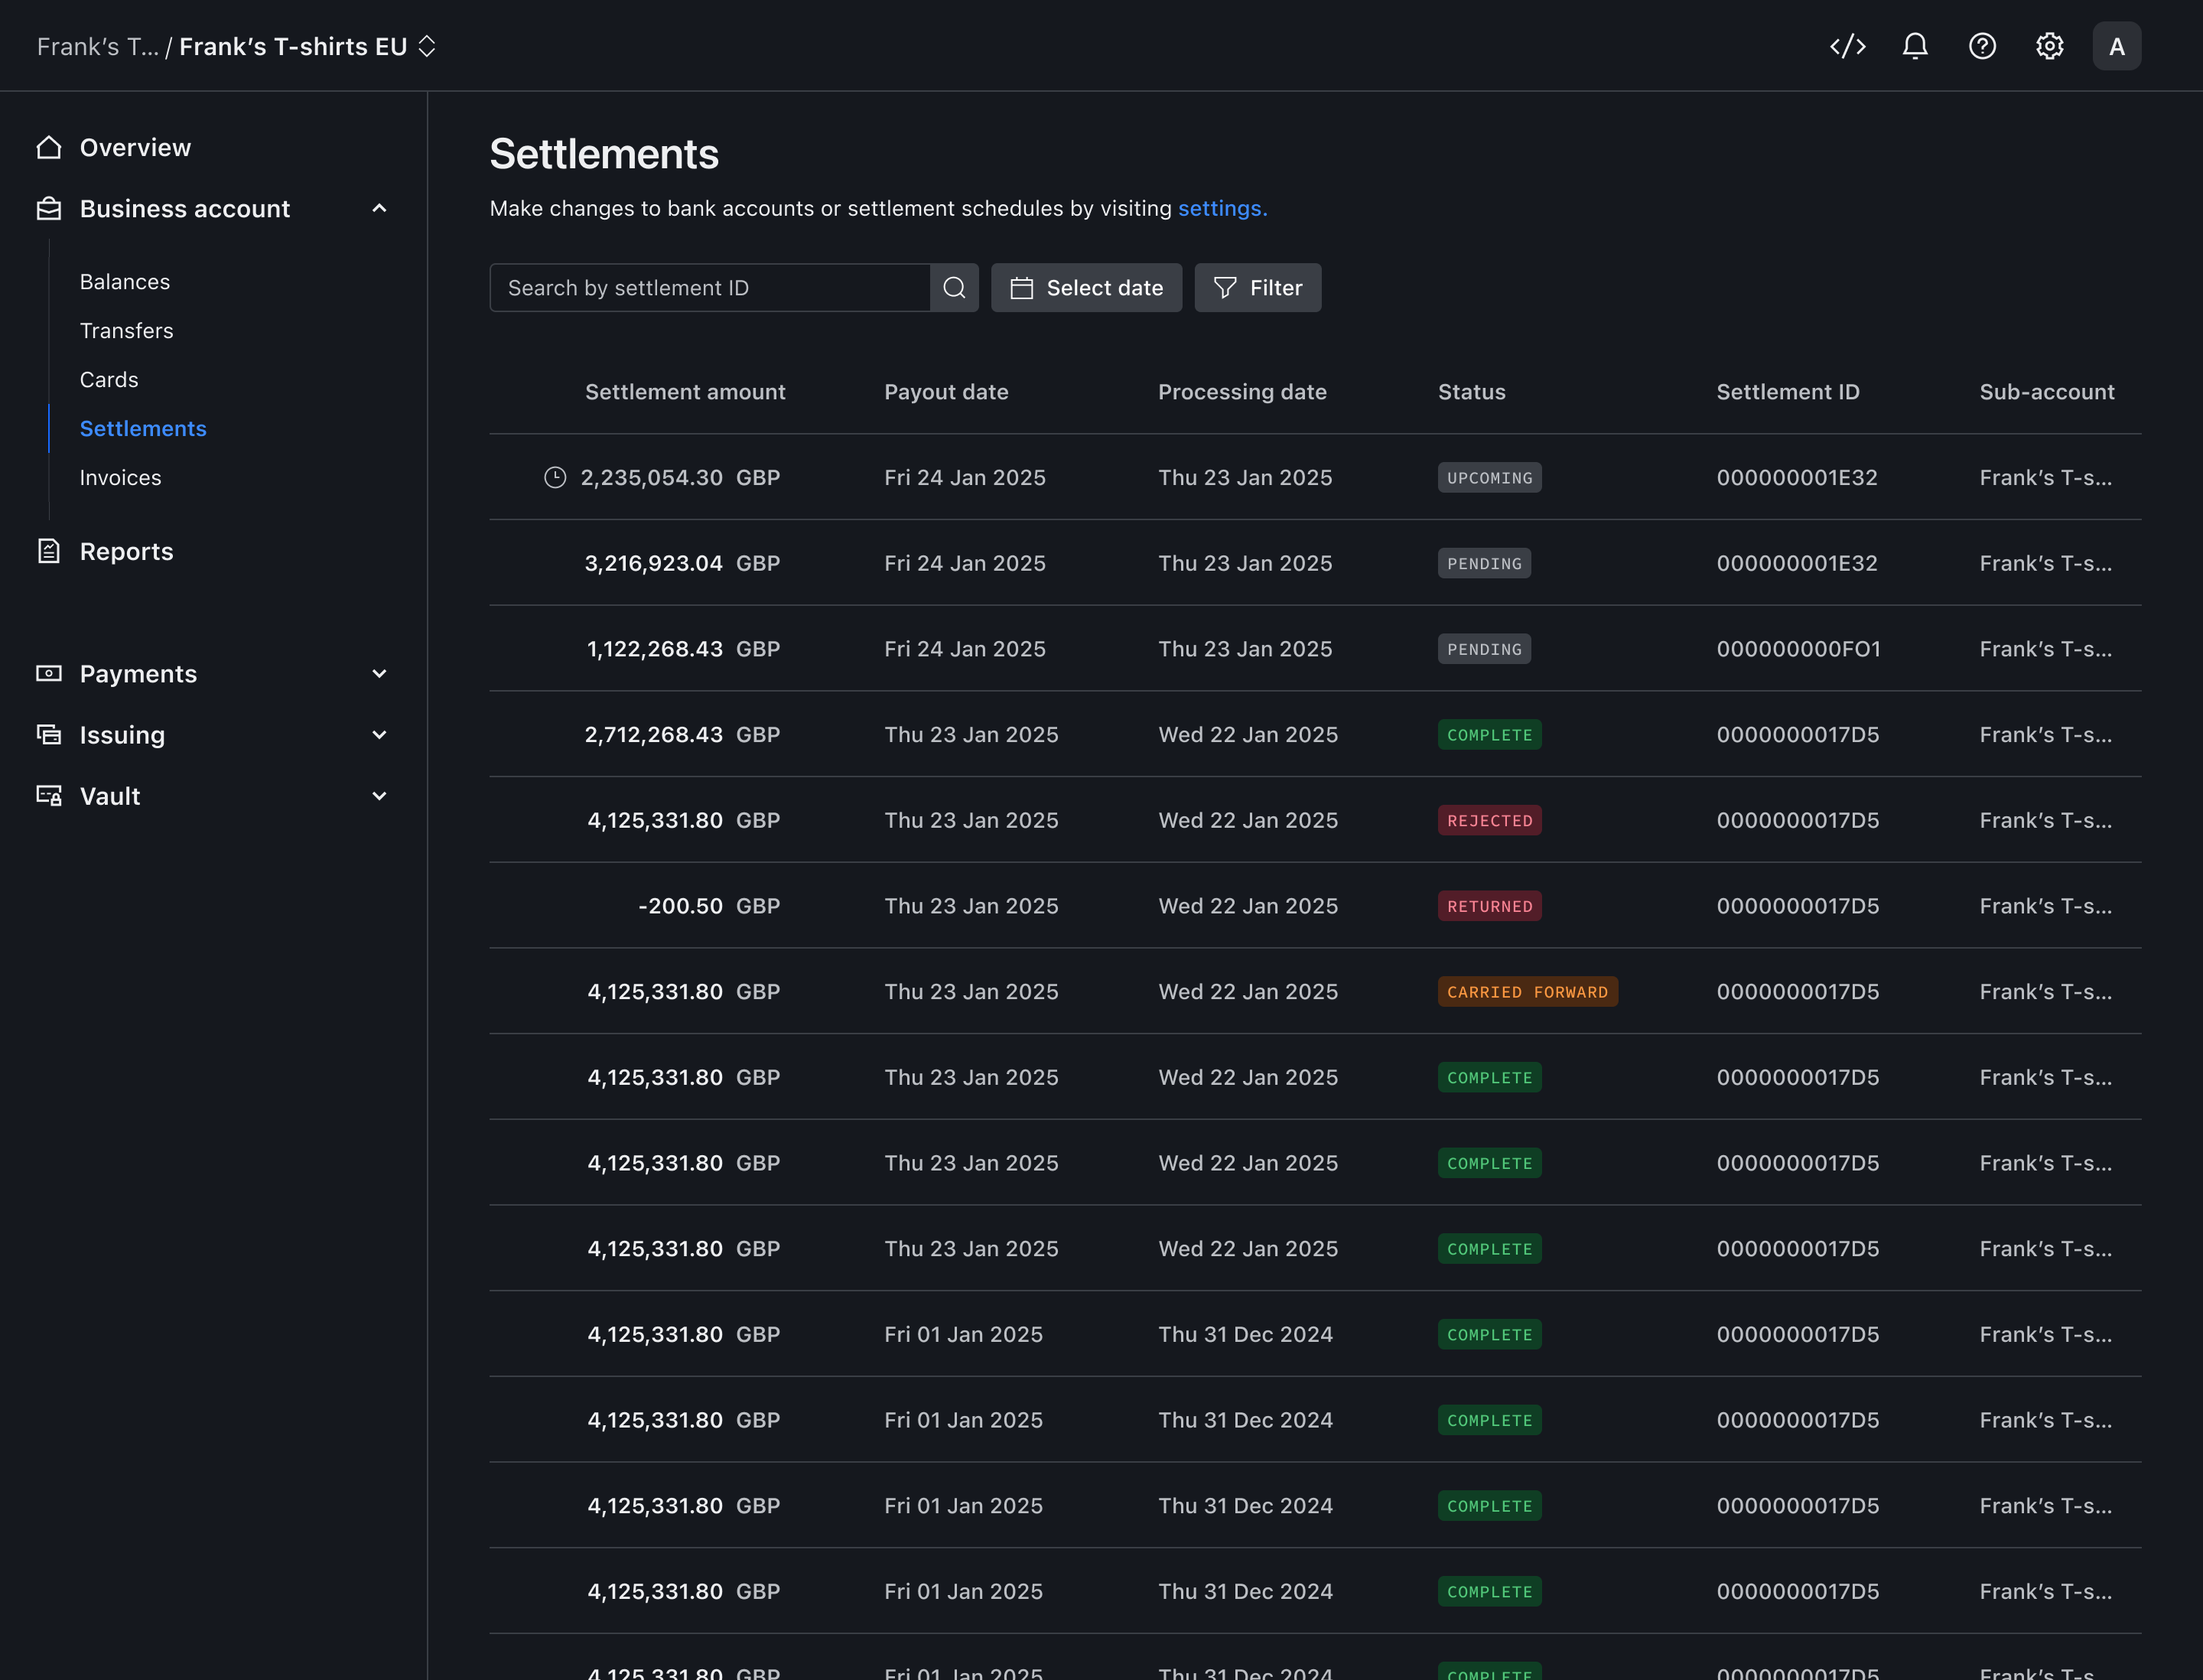This screenshot has width=2203, height=1680.
Task: Open notifications bell
Action: click(1914, 46)
